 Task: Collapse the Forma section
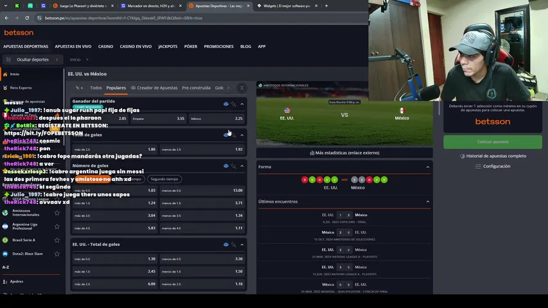(428, 167)
